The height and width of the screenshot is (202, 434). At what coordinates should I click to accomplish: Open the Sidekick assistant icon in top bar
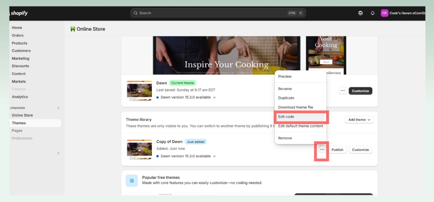360,13
